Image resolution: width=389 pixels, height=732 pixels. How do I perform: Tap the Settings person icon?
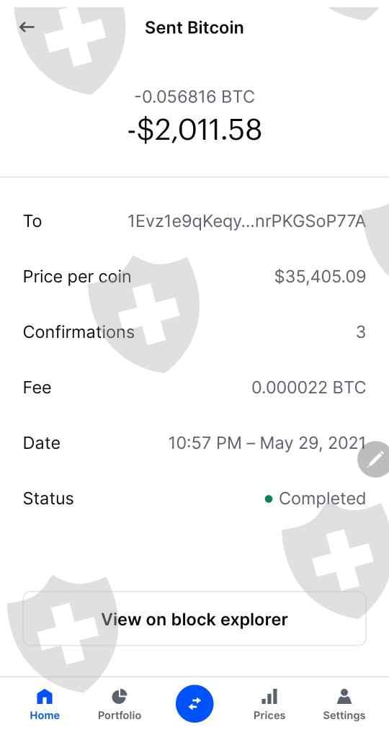point(344,697)
